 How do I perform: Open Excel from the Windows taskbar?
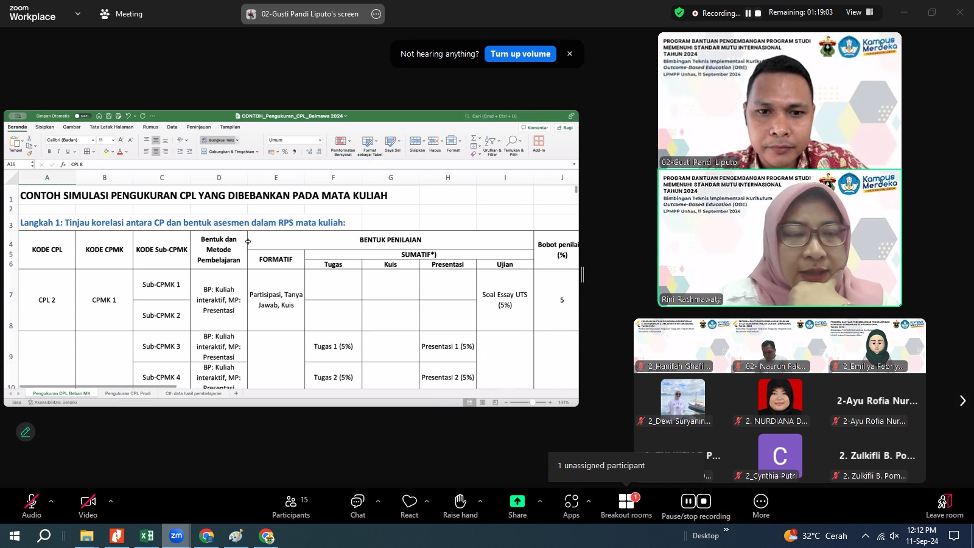click(147, 536)
